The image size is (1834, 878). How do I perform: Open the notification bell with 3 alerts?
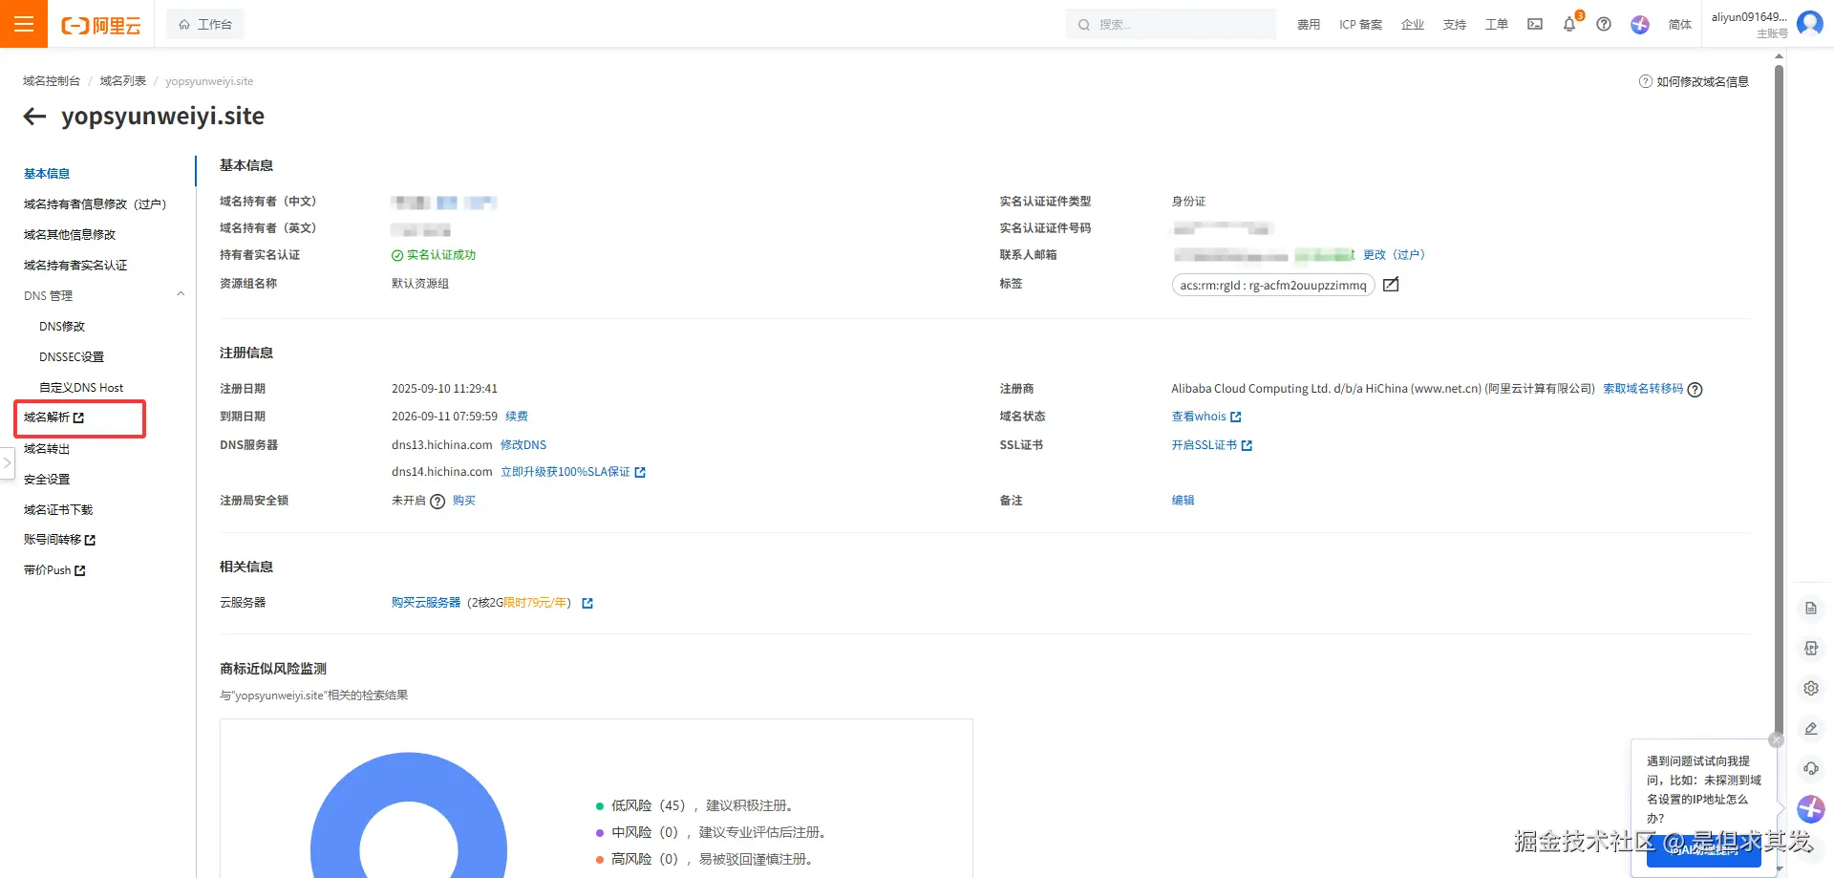coord(1568,25)
